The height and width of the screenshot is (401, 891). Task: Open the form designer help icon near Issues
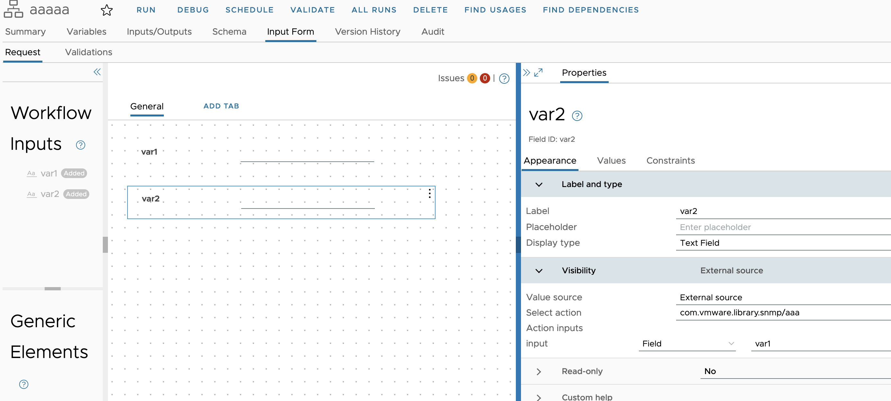point(504,79)
